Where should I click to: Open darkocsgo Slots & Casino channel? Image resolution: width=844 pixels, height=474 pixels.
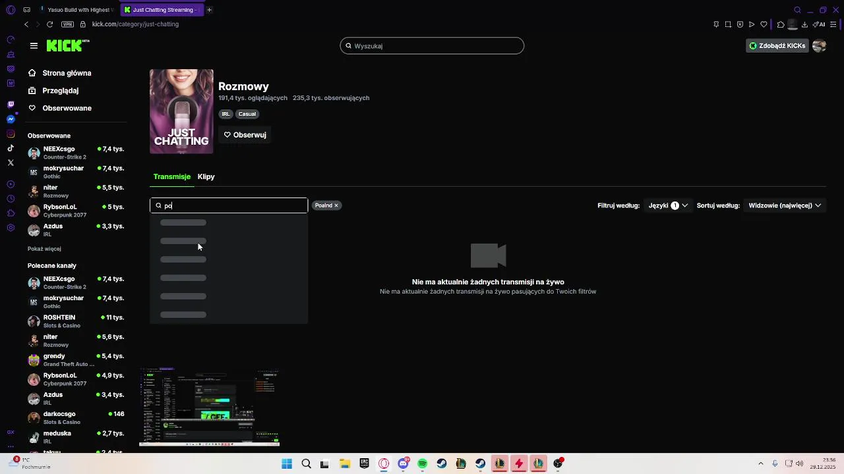pyautogui.click(x=76, y=417)
